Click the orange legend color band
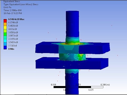 tap(5, 24)
